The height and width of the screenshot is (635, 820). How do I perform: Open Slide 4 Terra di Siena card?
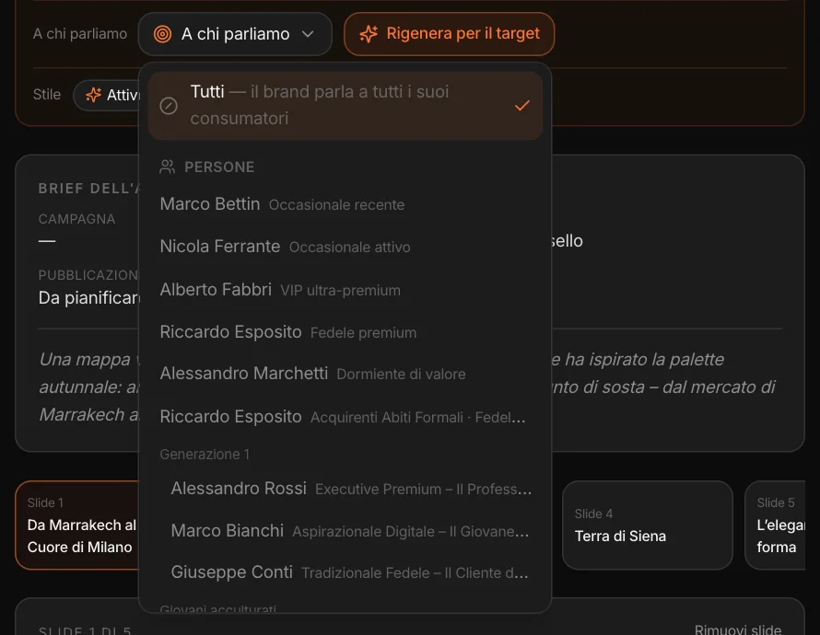click(648, 525)
